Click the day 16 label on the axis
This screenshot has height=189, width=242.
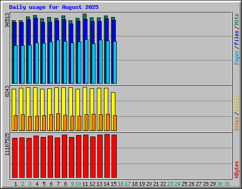tap(121, 184)
